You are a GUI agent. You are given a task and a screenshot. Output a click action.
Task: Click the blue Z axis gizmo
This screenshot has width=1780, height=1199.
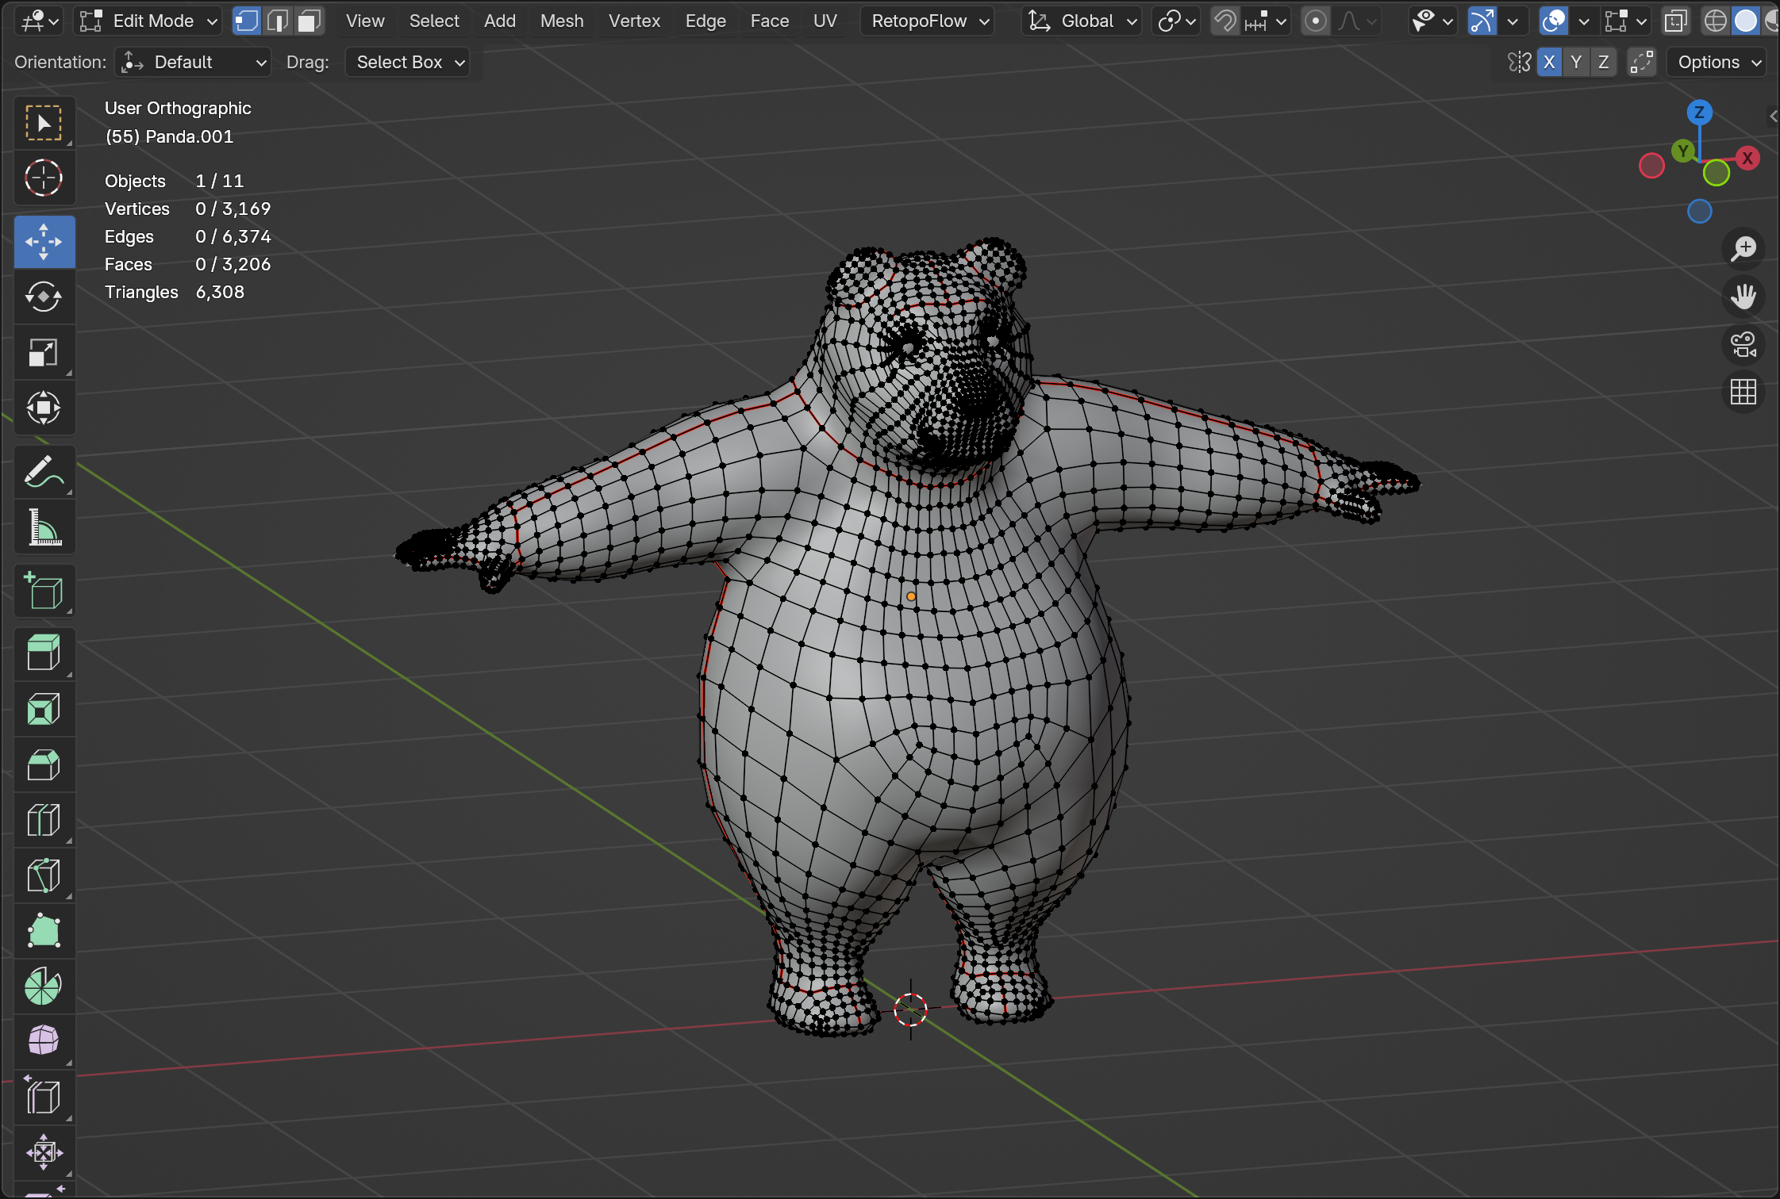pos(1699,112)
